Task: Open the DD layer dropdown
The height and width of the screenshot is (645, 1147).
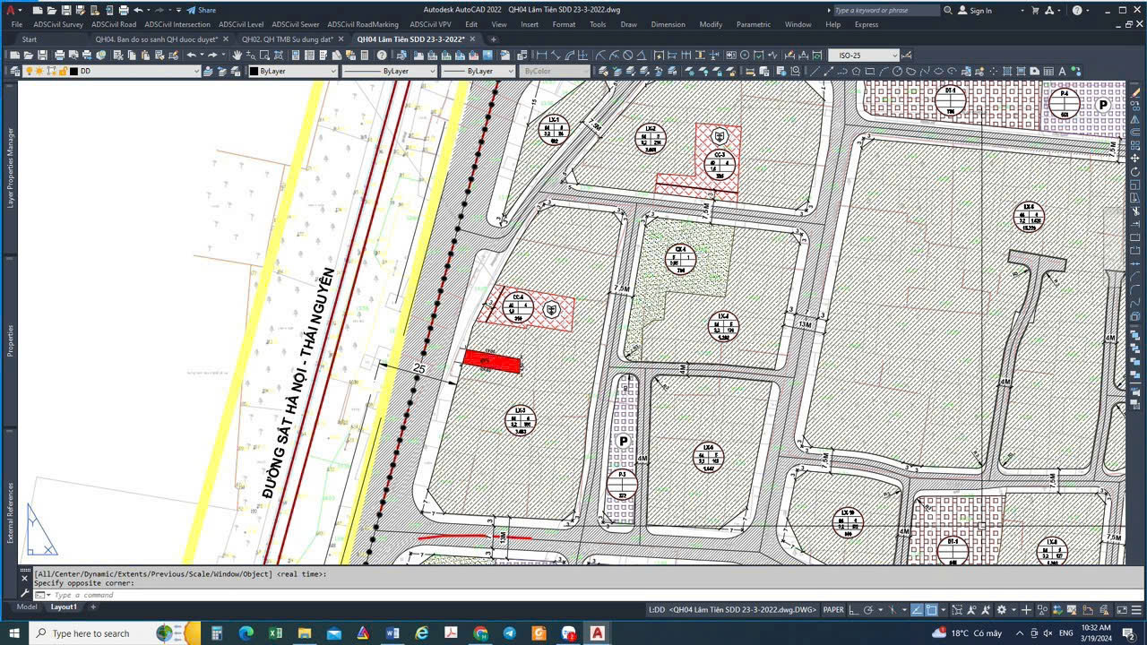Action: coord(134,72)
